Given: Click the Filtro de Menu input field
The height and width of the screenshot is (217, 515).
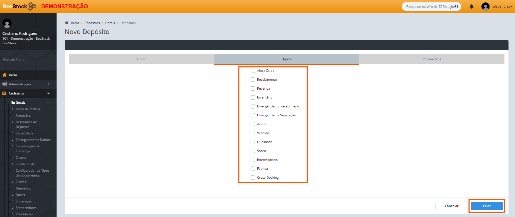Looking at the screenshot, I should (27, 60).
